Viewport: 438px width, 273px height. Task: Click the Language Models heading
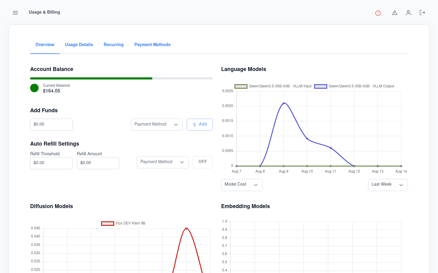(x=244, y=69)
